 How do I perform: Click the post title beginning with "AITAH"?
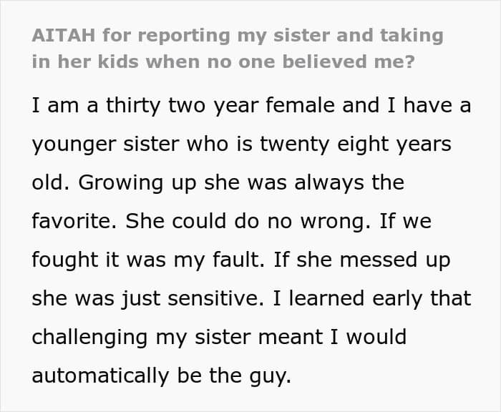(237, 36)
